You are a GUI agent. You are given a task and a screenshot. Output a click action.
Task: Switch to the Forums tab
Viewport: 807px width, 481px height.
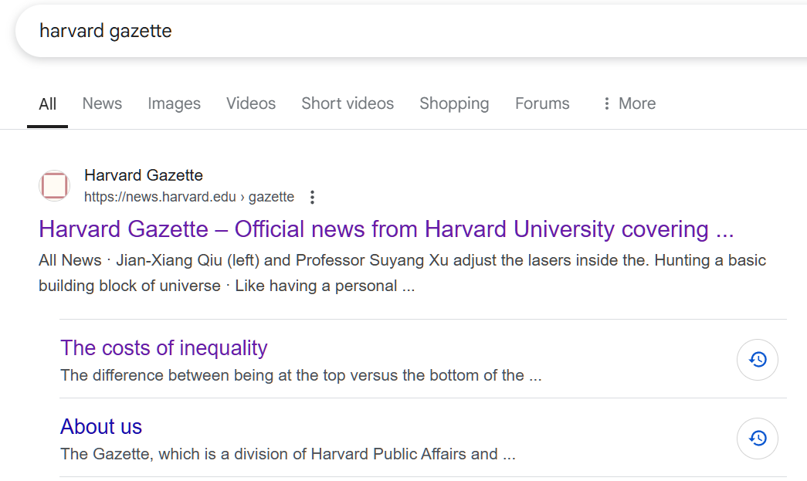coord(542,103)
